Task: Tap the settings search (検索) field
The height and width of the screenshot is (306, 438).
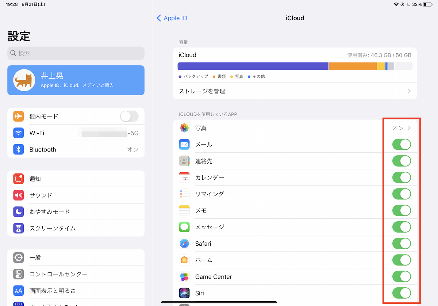Action: (x=76, y=53)
